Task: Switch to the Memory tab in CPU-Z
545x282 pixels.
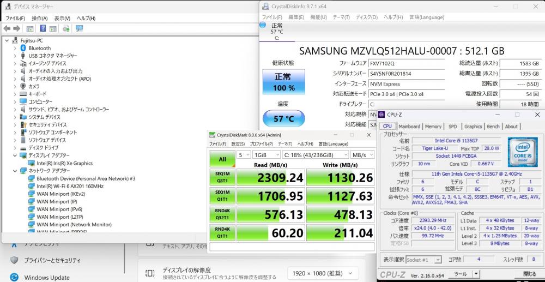Action: click(433, 127)
